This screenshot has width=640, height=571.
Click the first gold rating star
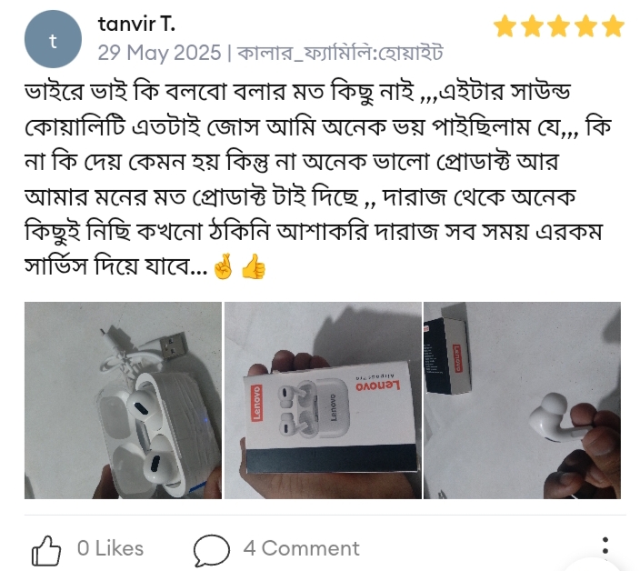pyautogui.click(x=505, y=26)
